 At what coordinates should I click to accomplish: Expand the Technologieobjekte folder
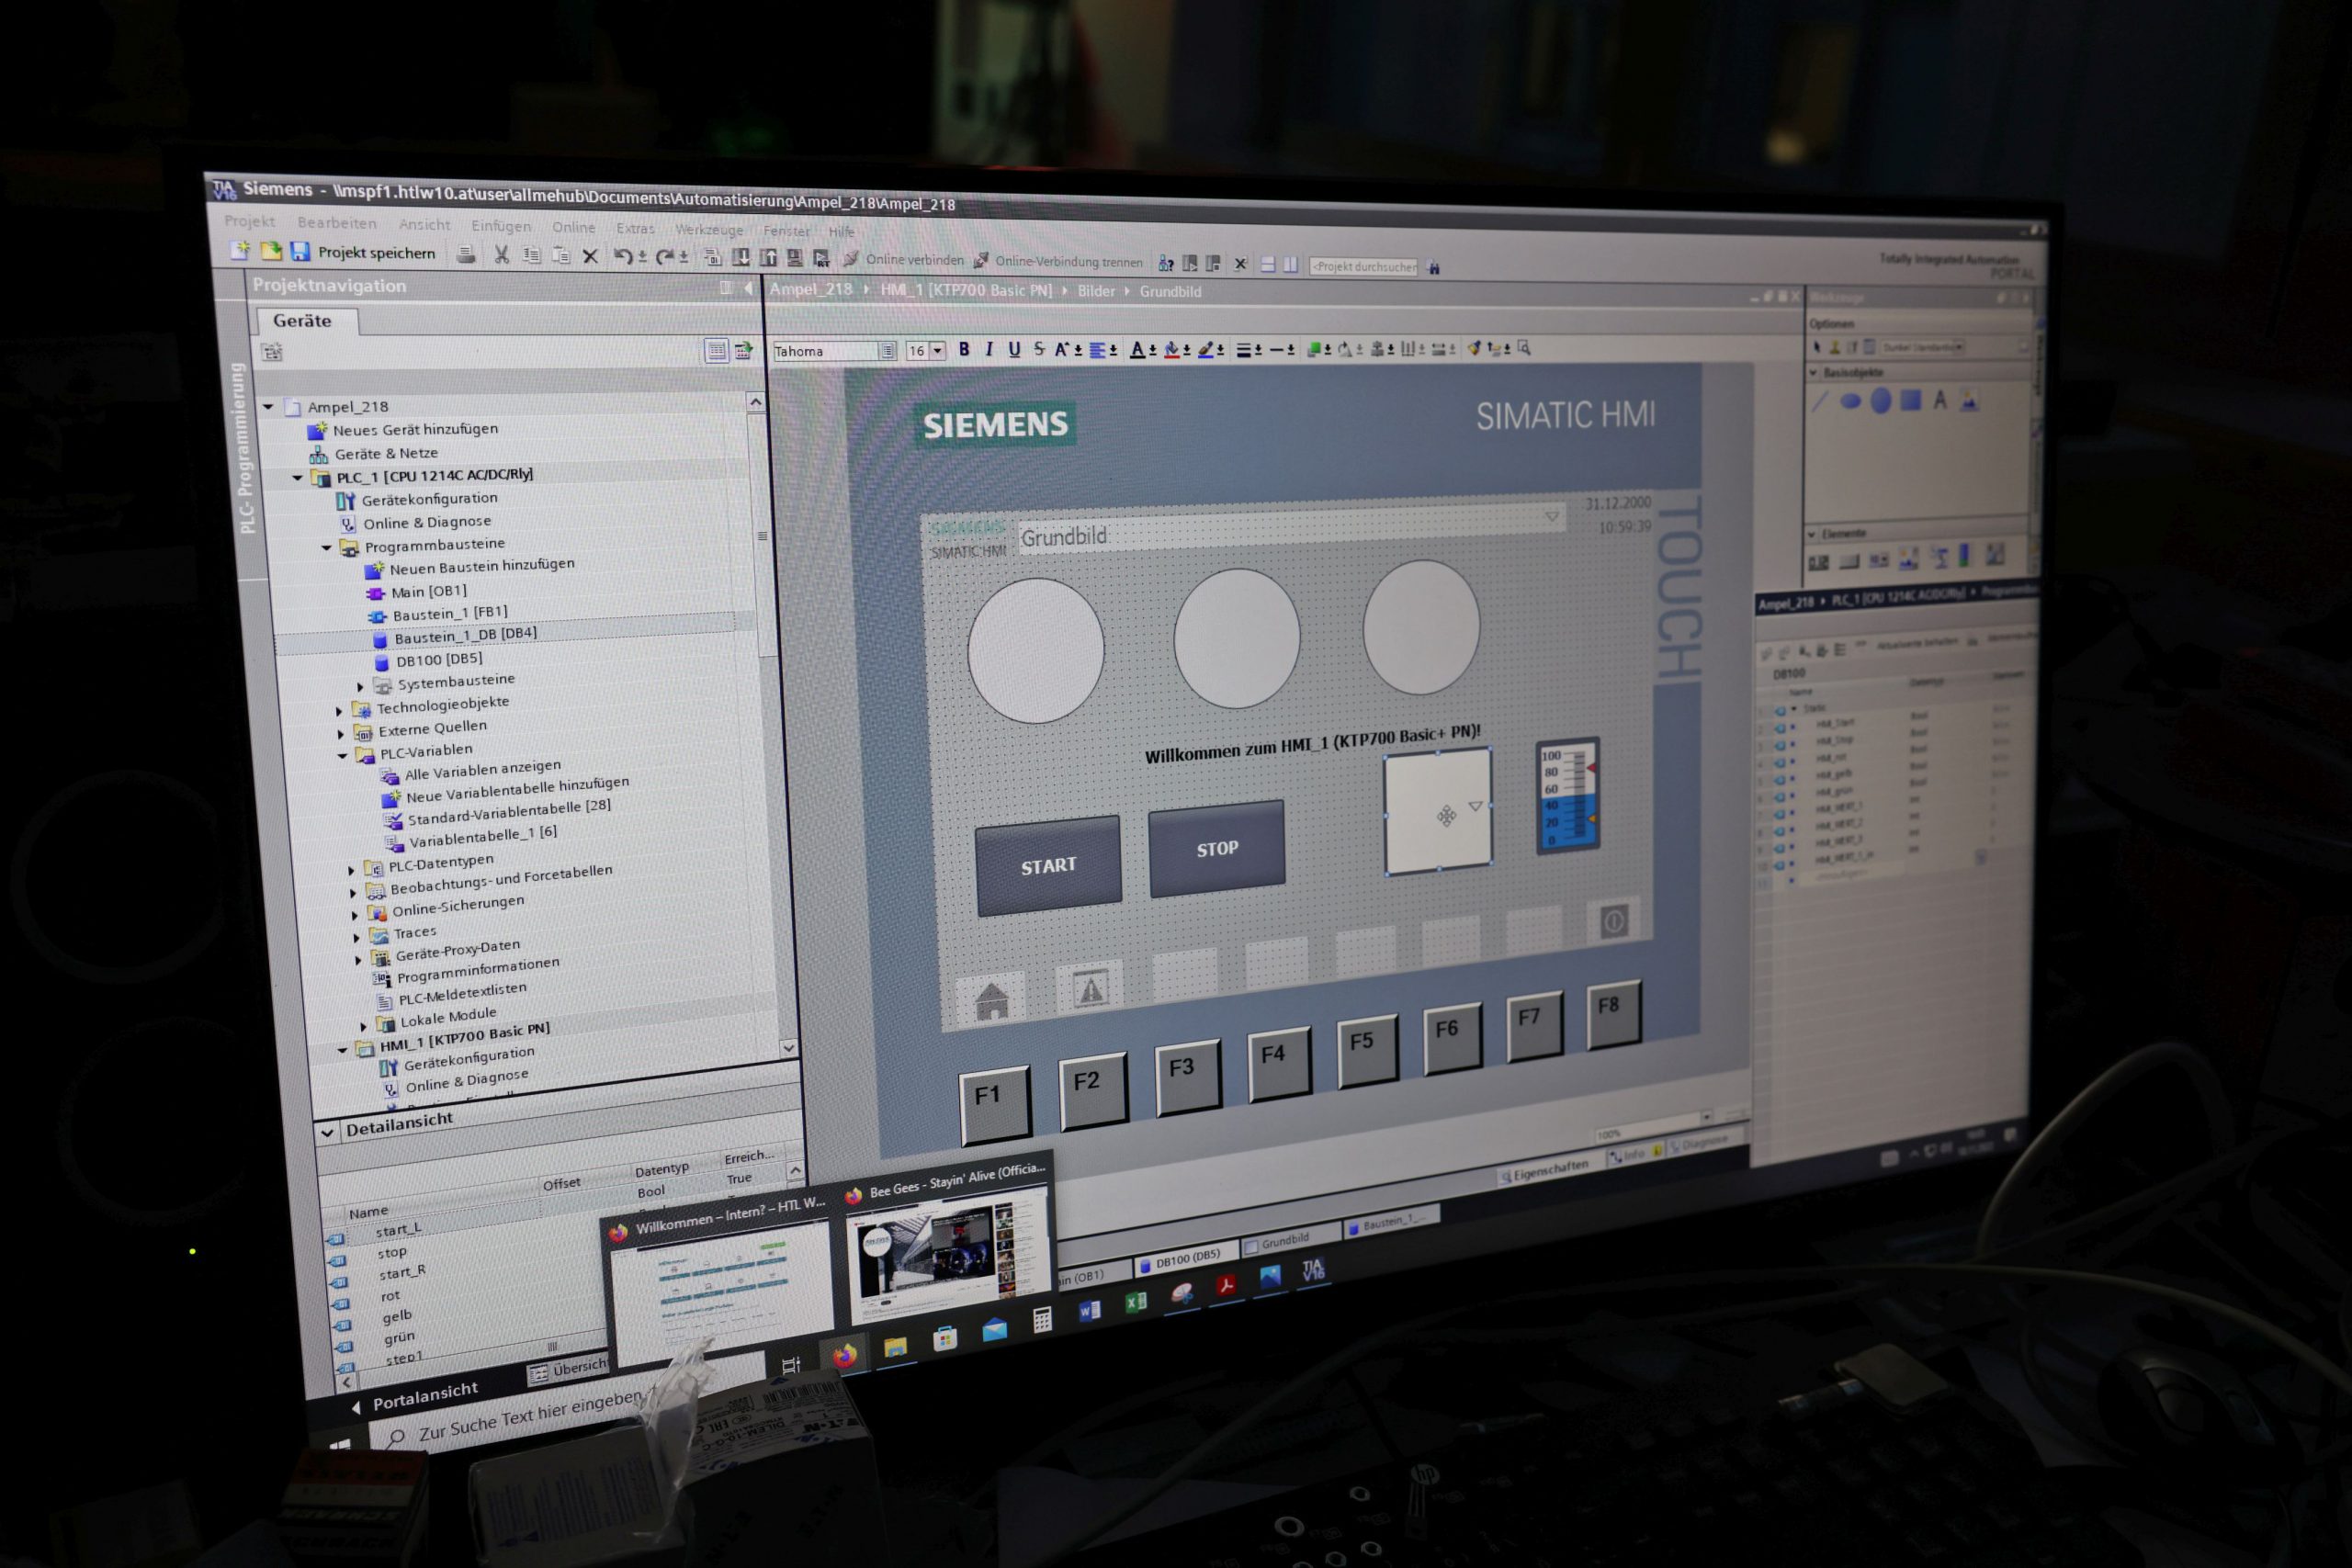pos(339,711)
